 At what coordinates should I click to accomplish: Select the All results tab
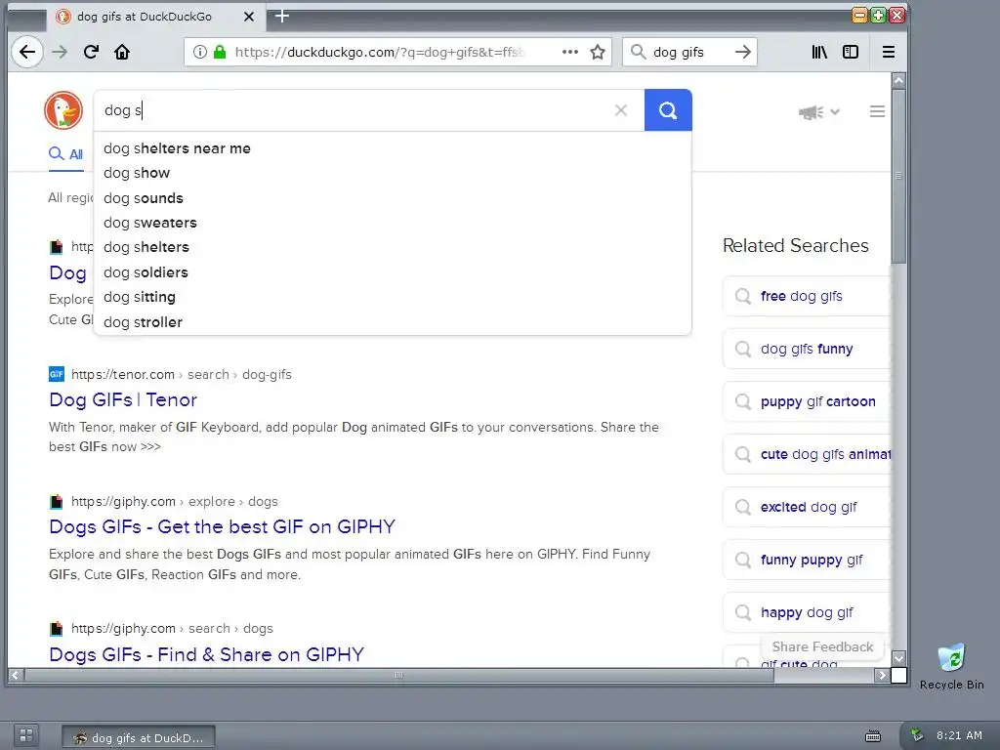[x=66, y=154]
